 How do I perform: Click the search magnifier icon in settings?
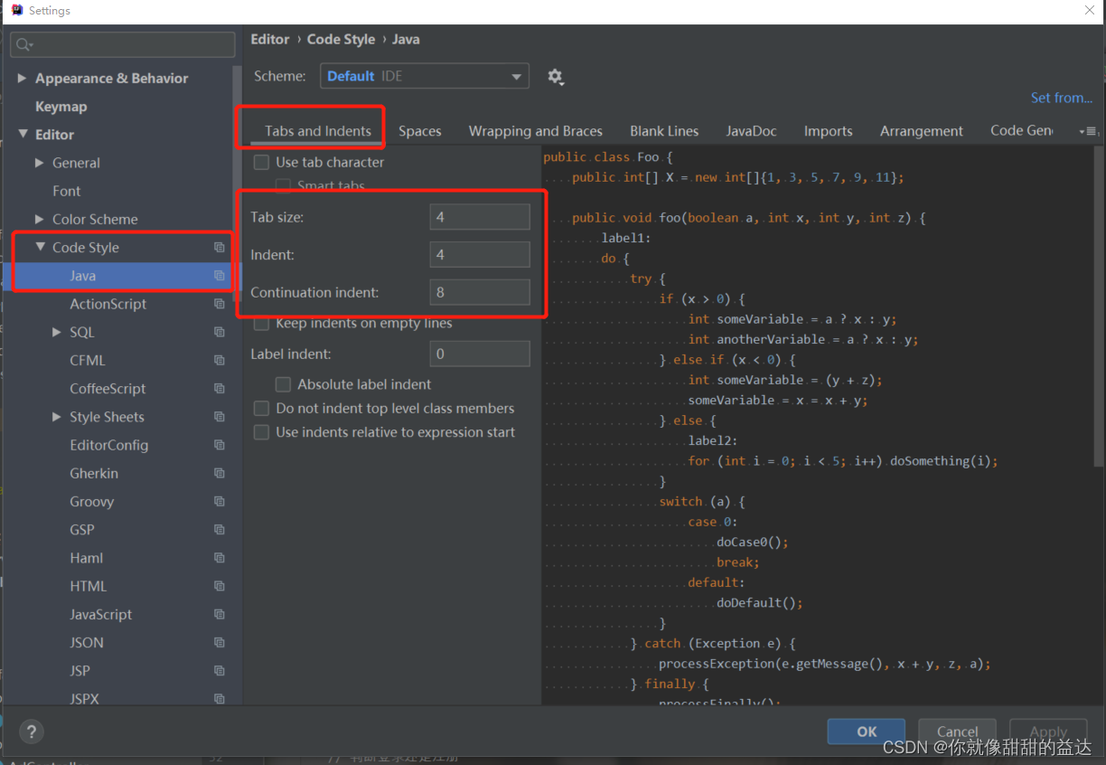tap(23, 44)
